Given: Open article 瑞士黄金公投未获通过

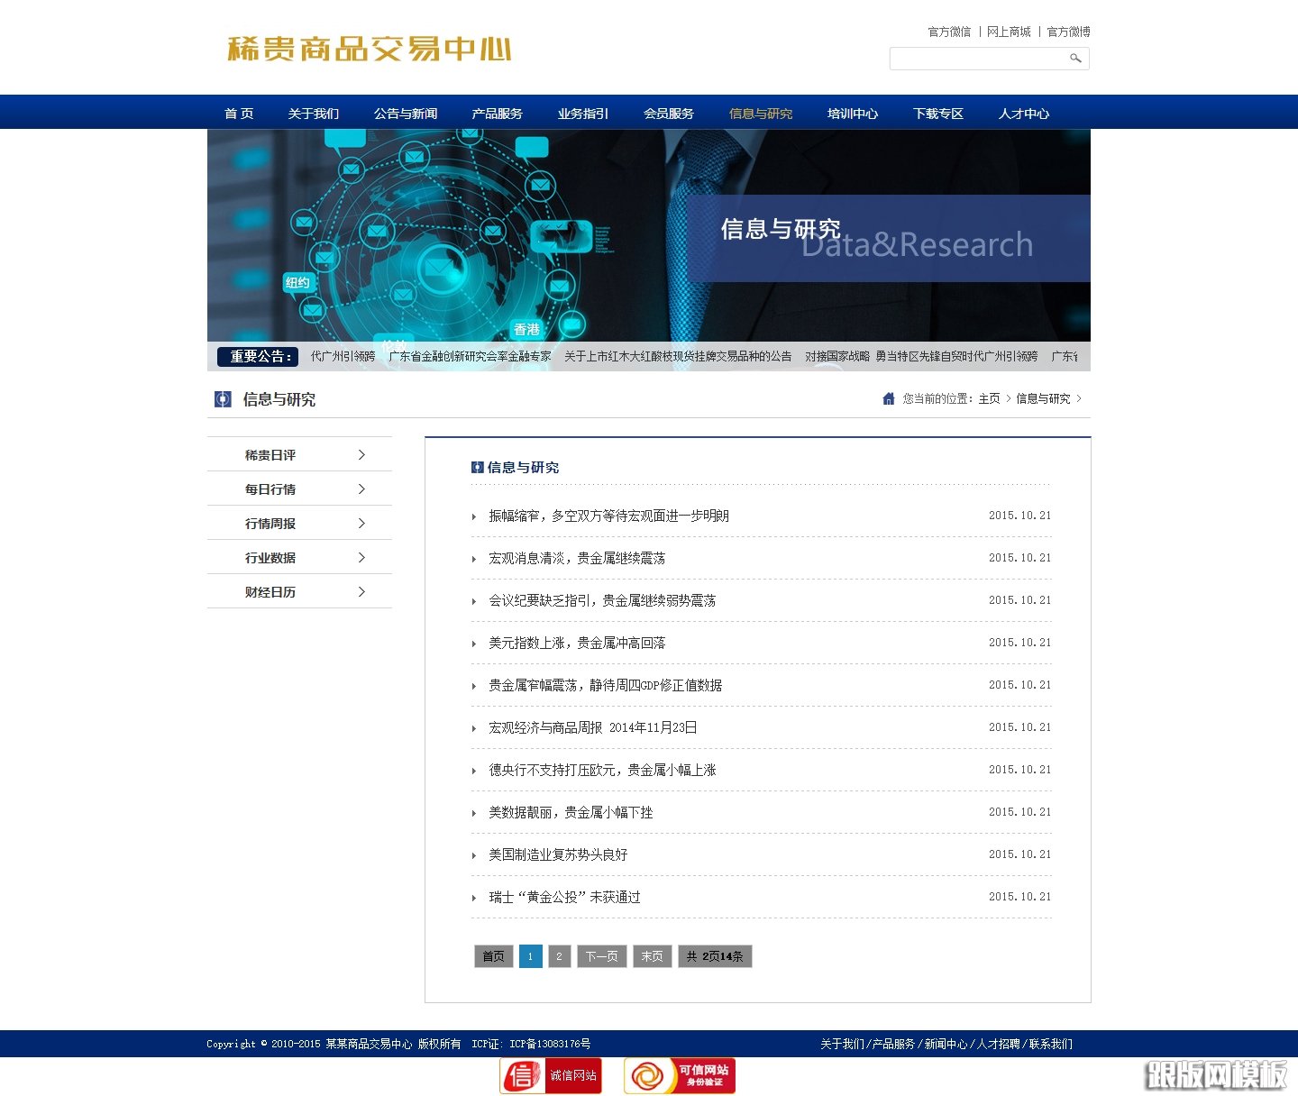Looking at the screenshot, I should coord(563,897).
